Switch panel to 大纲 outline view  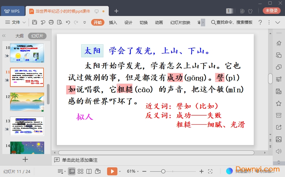(19, 36)
